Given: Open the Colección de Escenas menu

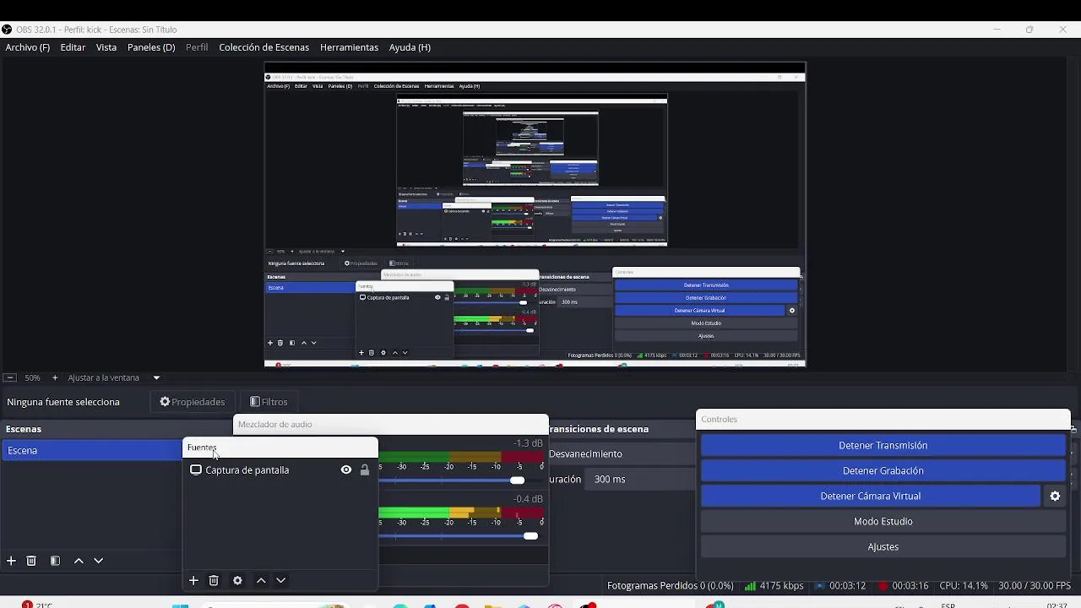Looking at the screenshot, I should [264, 47].
